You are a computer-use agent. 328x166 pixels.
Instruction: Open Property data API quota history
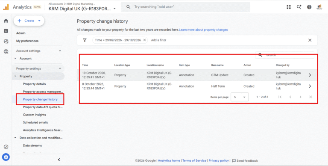tap(43, 107)
